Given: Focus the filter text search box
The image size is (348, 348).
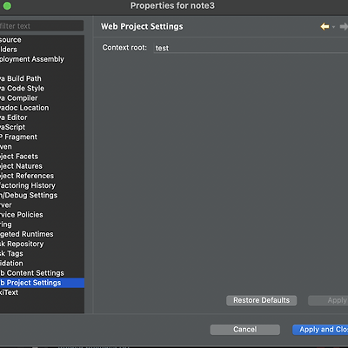Looking at the screenshot, I should click(42, 26).
